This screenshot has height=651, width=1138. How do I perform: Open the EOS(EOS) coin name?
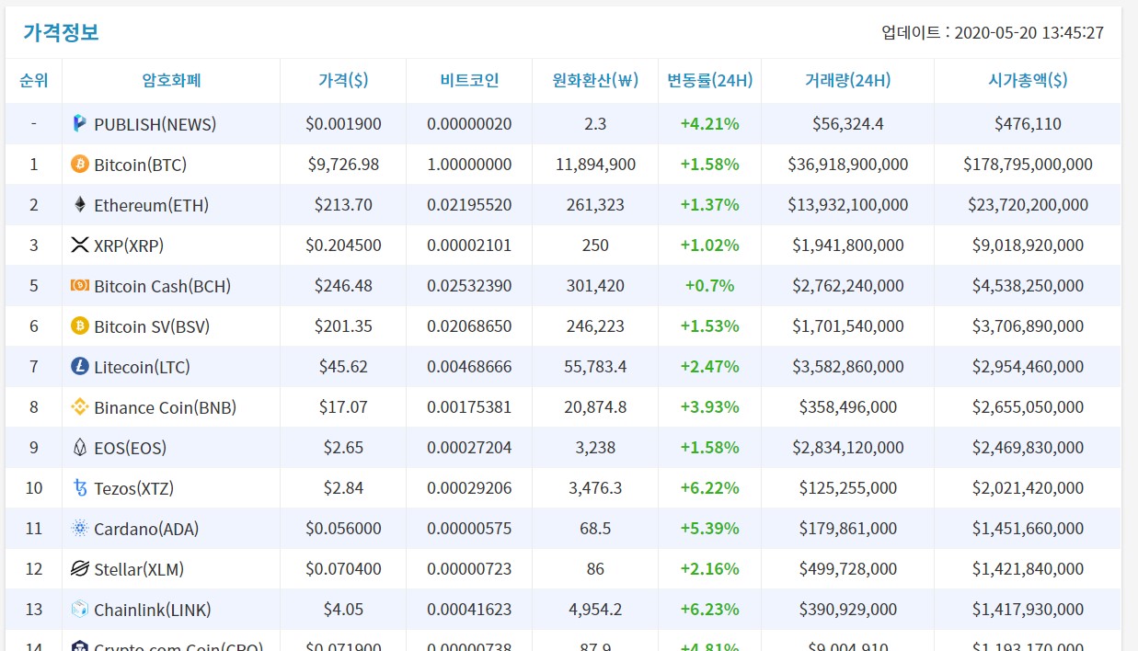131,448
